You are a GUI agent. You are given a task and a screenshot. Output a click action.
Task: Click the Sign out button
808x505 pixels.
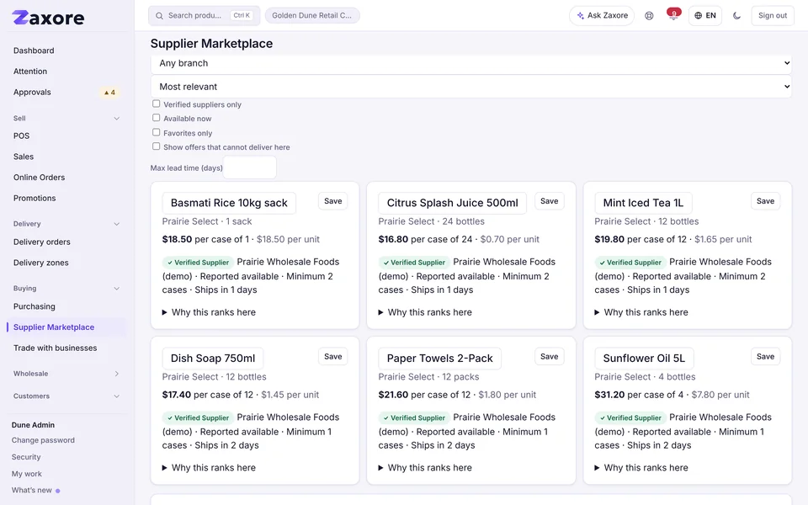773,15
